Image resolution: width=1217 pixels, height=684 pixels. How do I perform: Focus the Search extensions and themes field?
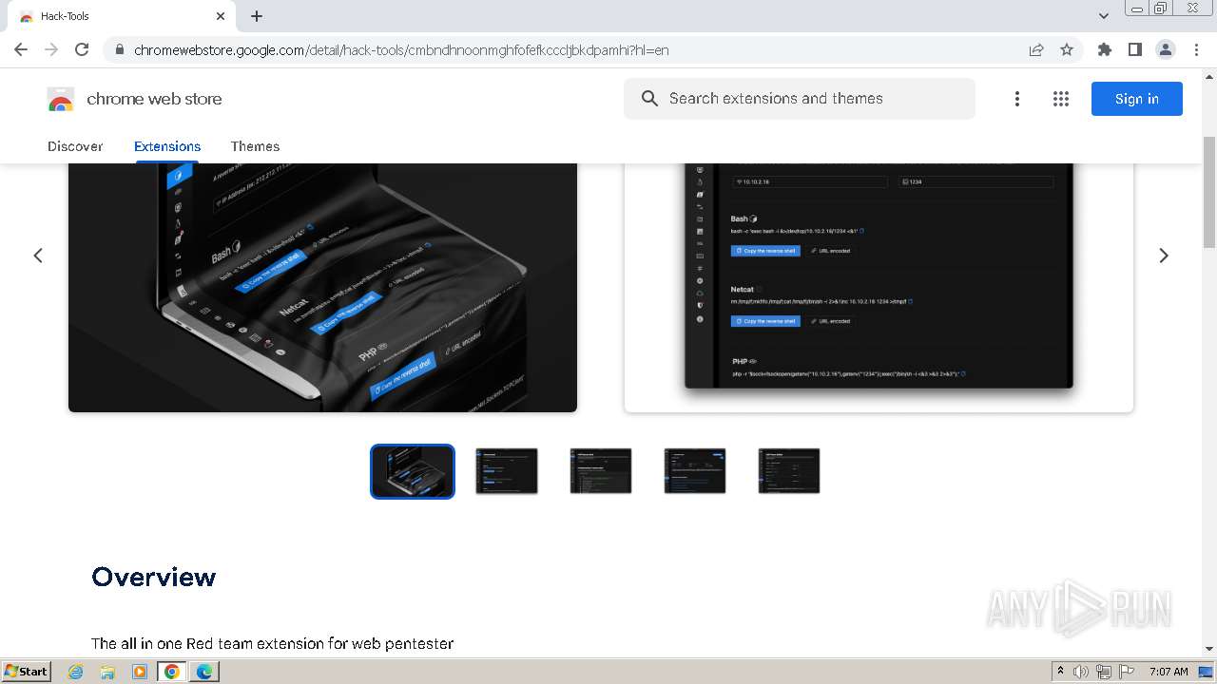800,99
